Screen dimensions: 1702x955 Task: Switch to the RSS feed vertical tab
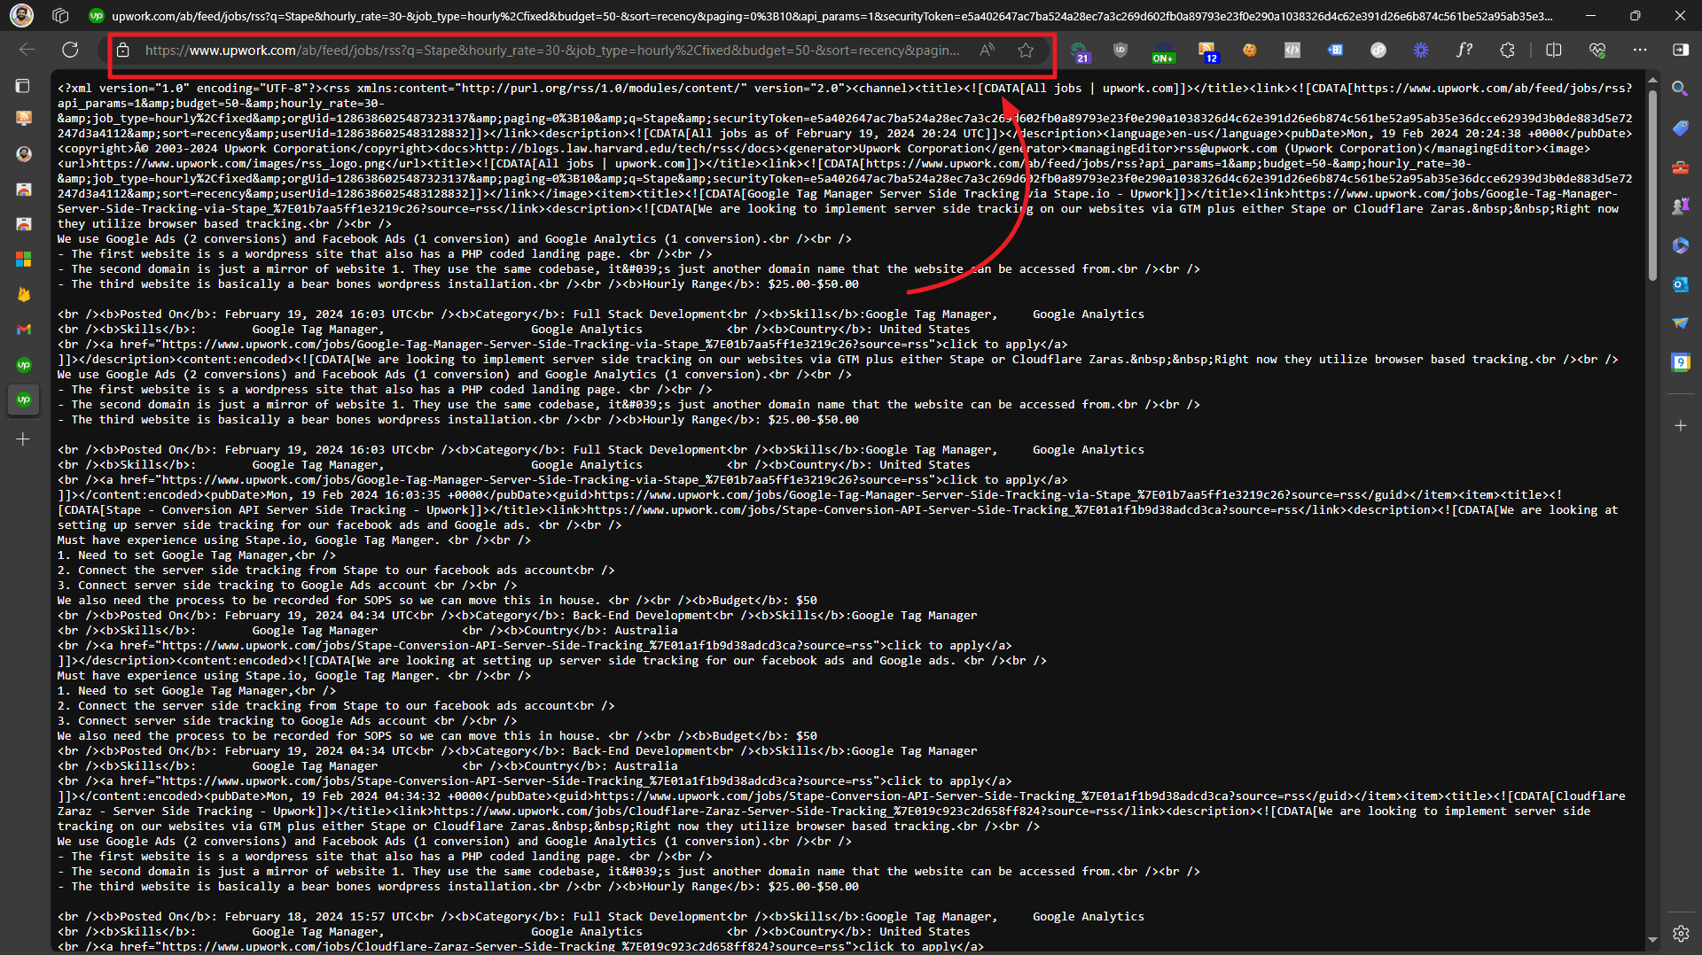tap(24, 118)
